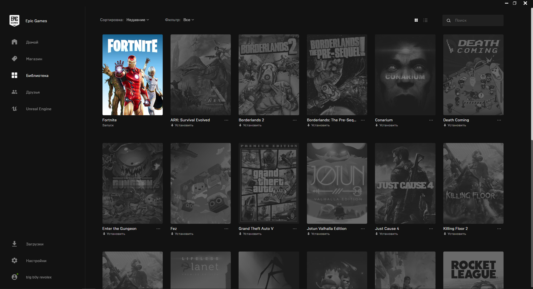Click the Jotun Valhalla Edition cover

[337, 183]
